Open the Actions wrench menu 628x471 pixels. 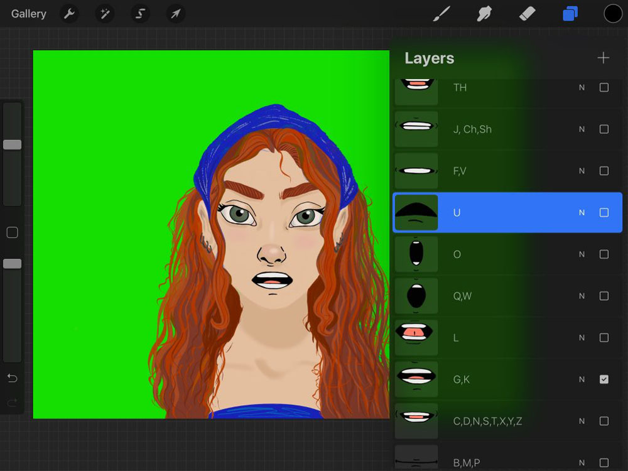(x=69, y=14)
